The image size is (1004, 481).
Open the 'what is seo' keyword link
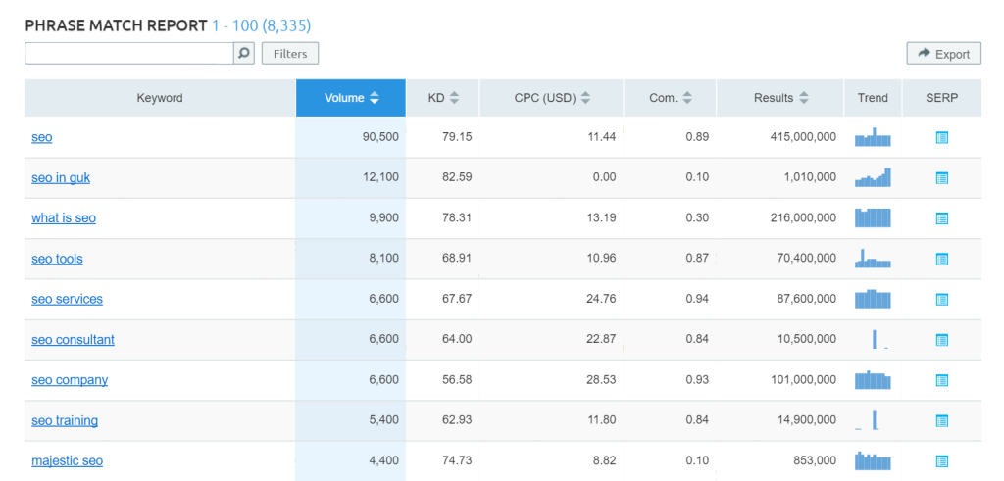point(64,218)
